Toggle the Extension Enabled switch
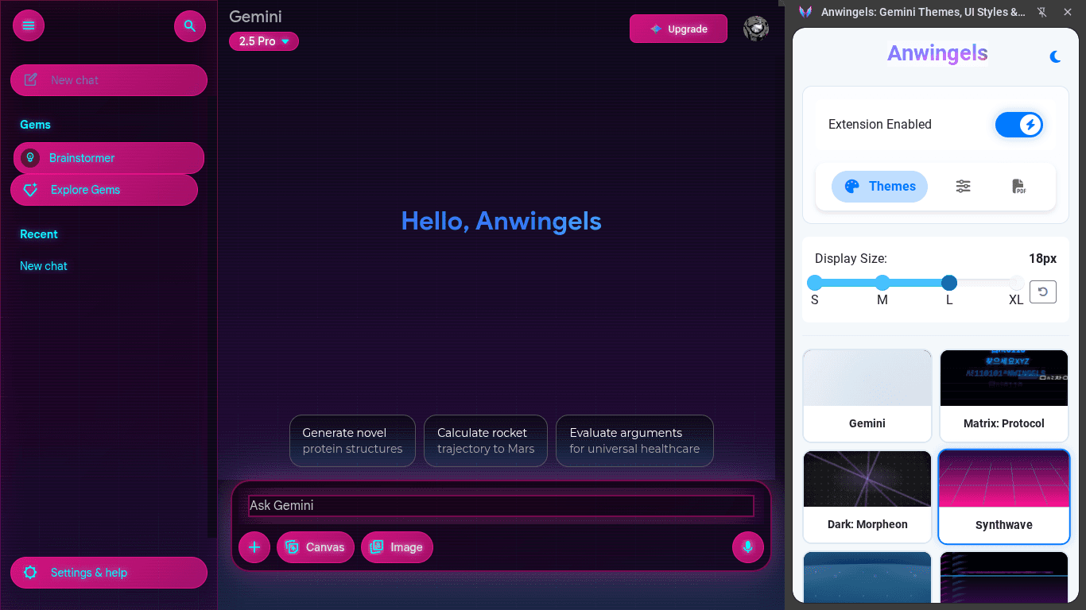 [1019, 125]
